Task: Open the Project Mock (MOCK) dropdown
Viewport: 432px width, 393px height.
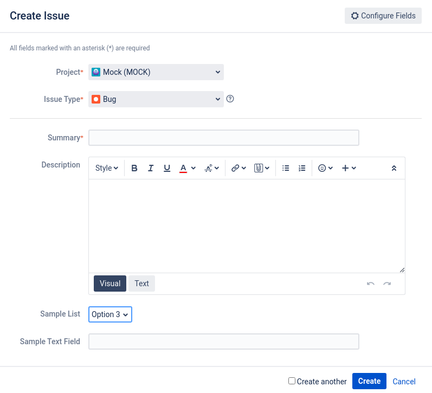Action: [156, 72]
